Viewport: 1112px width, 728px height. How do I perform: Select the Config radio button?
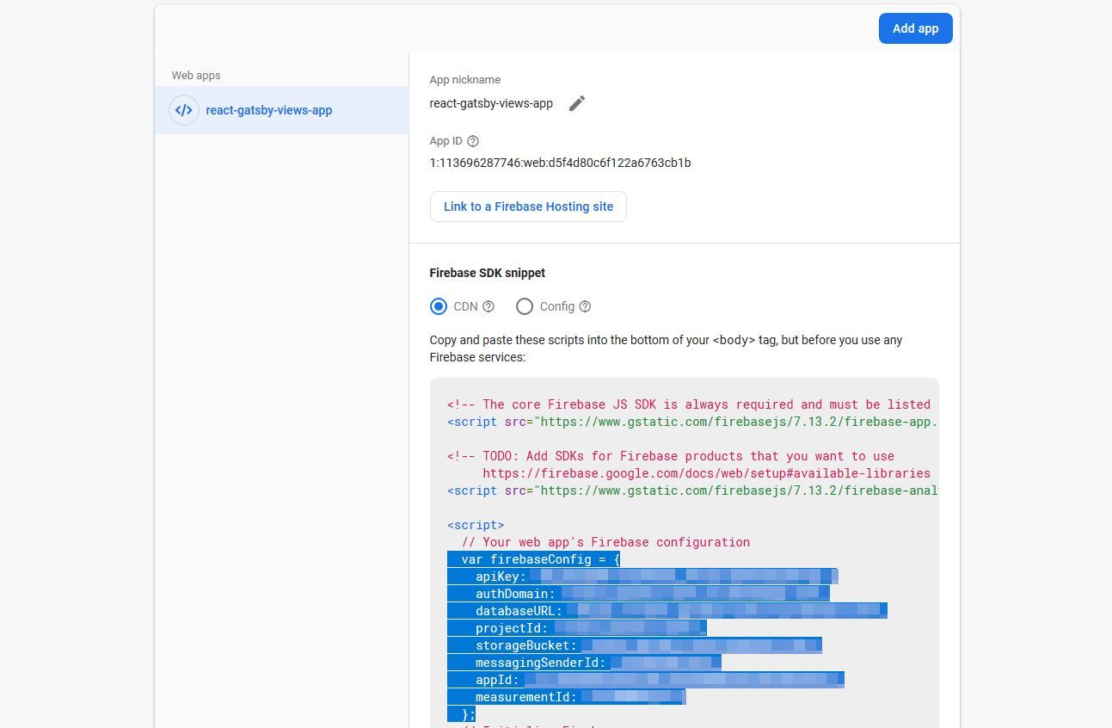pyautogui.click(x=525, y=306)
